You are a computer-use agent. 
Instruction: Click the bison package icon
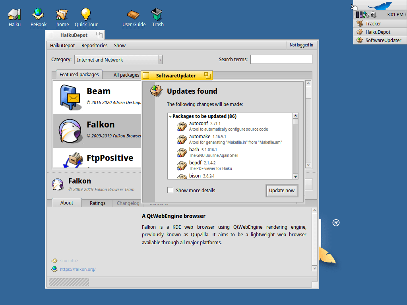[x=182, y=177]
